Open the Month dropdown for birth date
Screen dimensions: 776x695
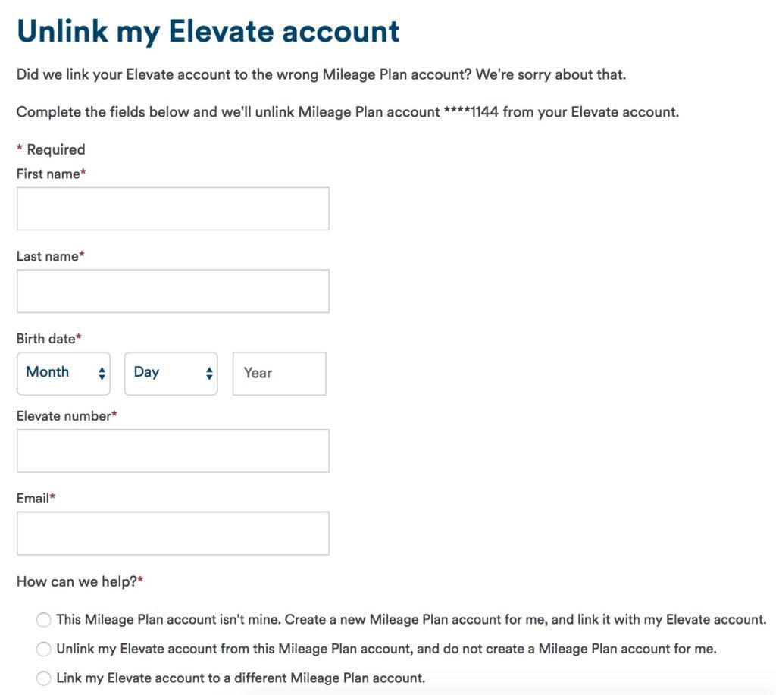[64, 373]
